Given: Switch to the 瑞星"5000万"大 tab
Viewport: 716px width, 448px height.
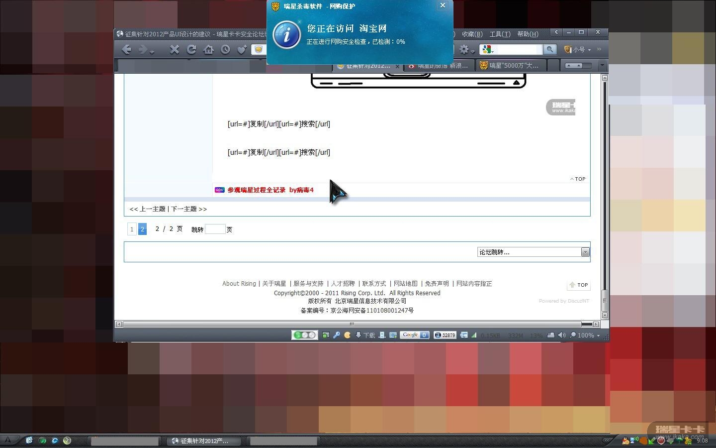Looking at the screenshot, I should click(x=511, y=66).
